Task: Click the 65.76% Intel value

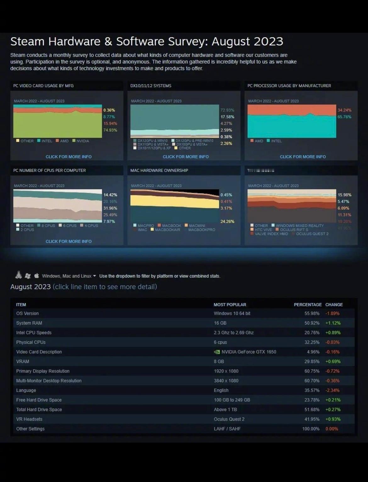Action: [x=344, y=117]
